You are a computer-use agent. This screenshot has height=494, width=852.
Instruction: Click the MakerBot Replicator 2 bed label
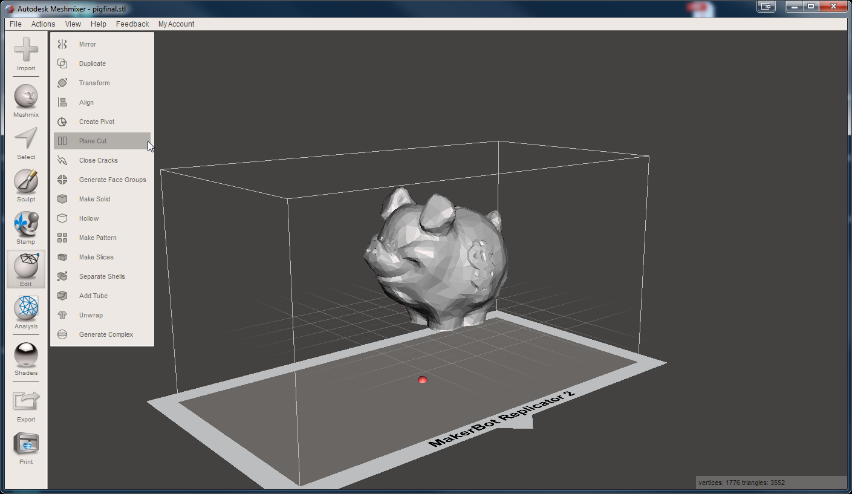[501, 418]
